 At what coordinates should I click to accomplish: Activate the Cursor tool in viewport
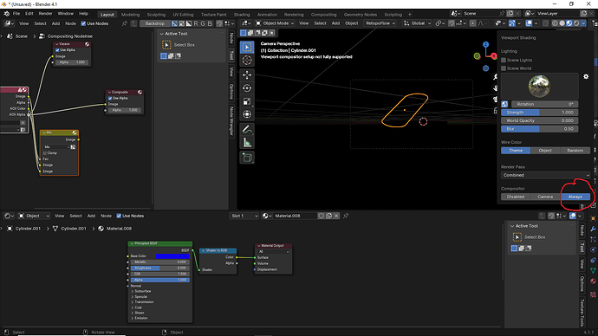click(247, 61)
